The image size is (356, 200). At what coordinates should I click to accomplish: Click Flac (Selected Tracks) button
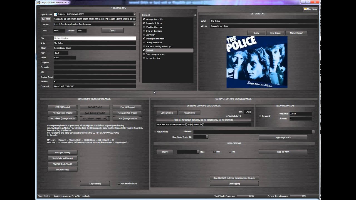click(127, 113)
